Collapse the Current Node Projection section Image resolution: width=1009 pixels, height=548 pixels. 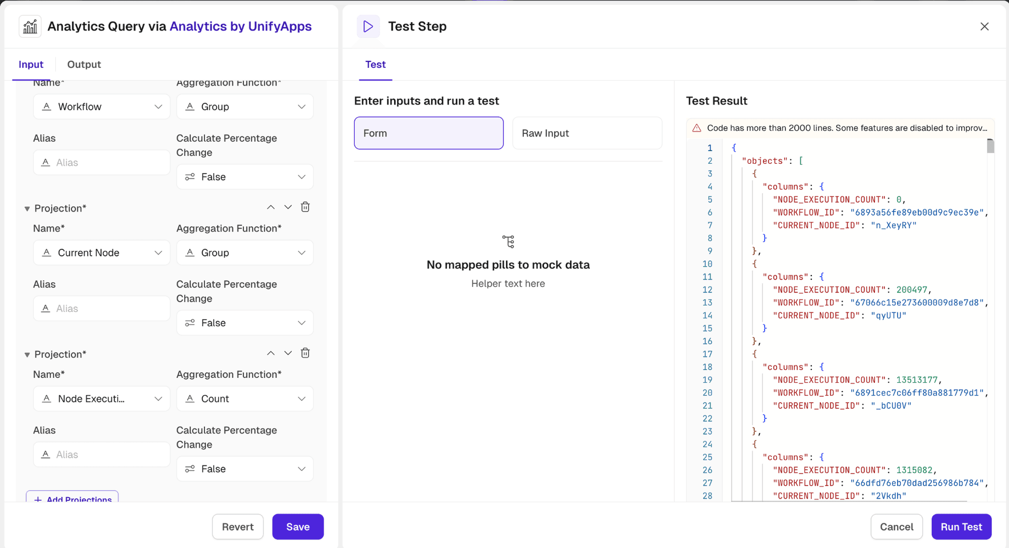pyautogui.click(x=27, y=209)
